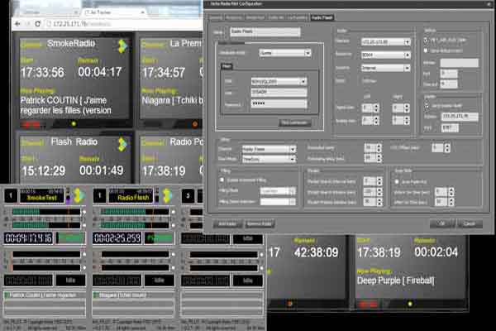This screenshot has height=331, width=496.
Task: Select the number 3 player box
Action: click(x=188, y=195)
